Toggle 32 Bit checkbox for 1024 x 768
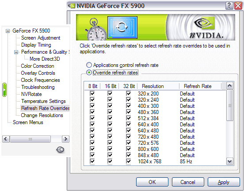Viewport: 244px width, 191px height. pyautogui.click(x=128, y=161)
